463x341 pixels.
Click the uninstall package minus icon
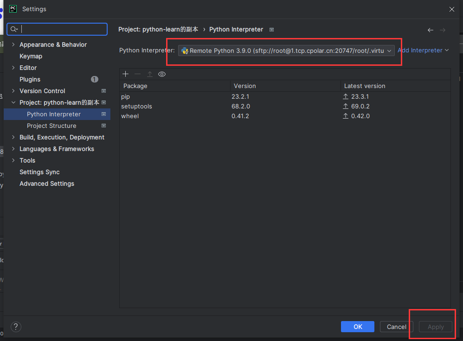[137, 74]
